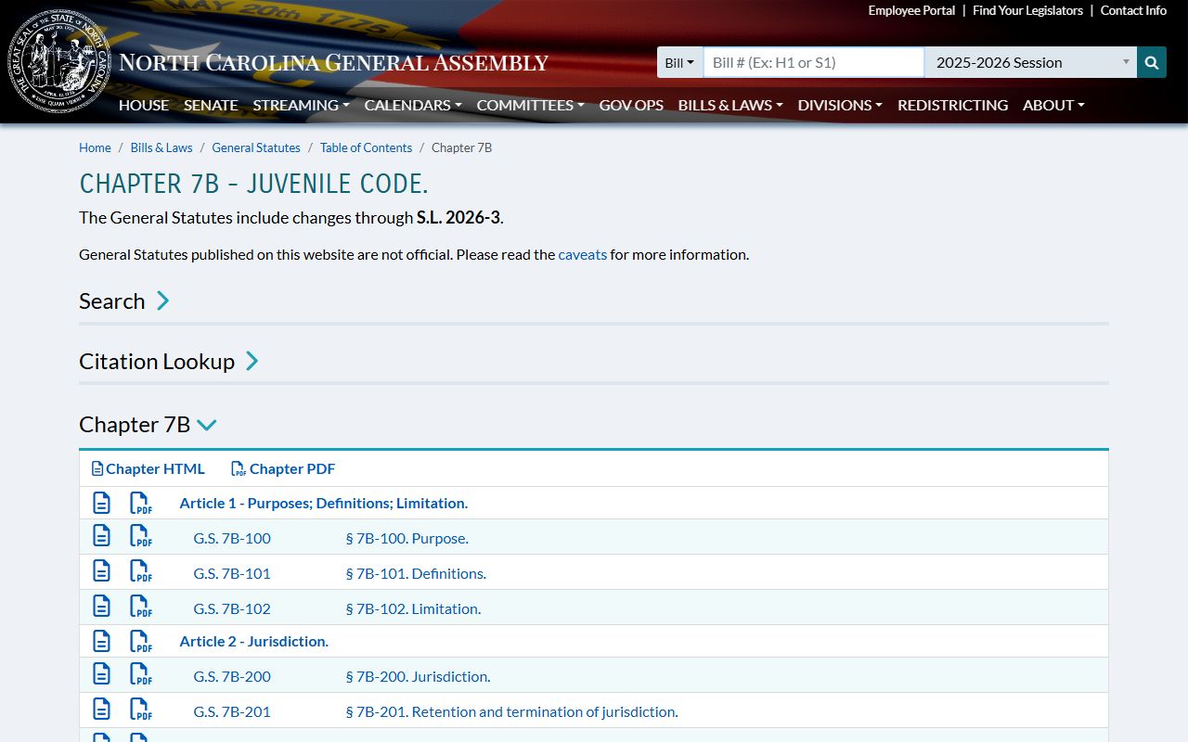Go to Table of Contents breadcrumb
Screen dimensions: 1188x742
coord(366,147)
